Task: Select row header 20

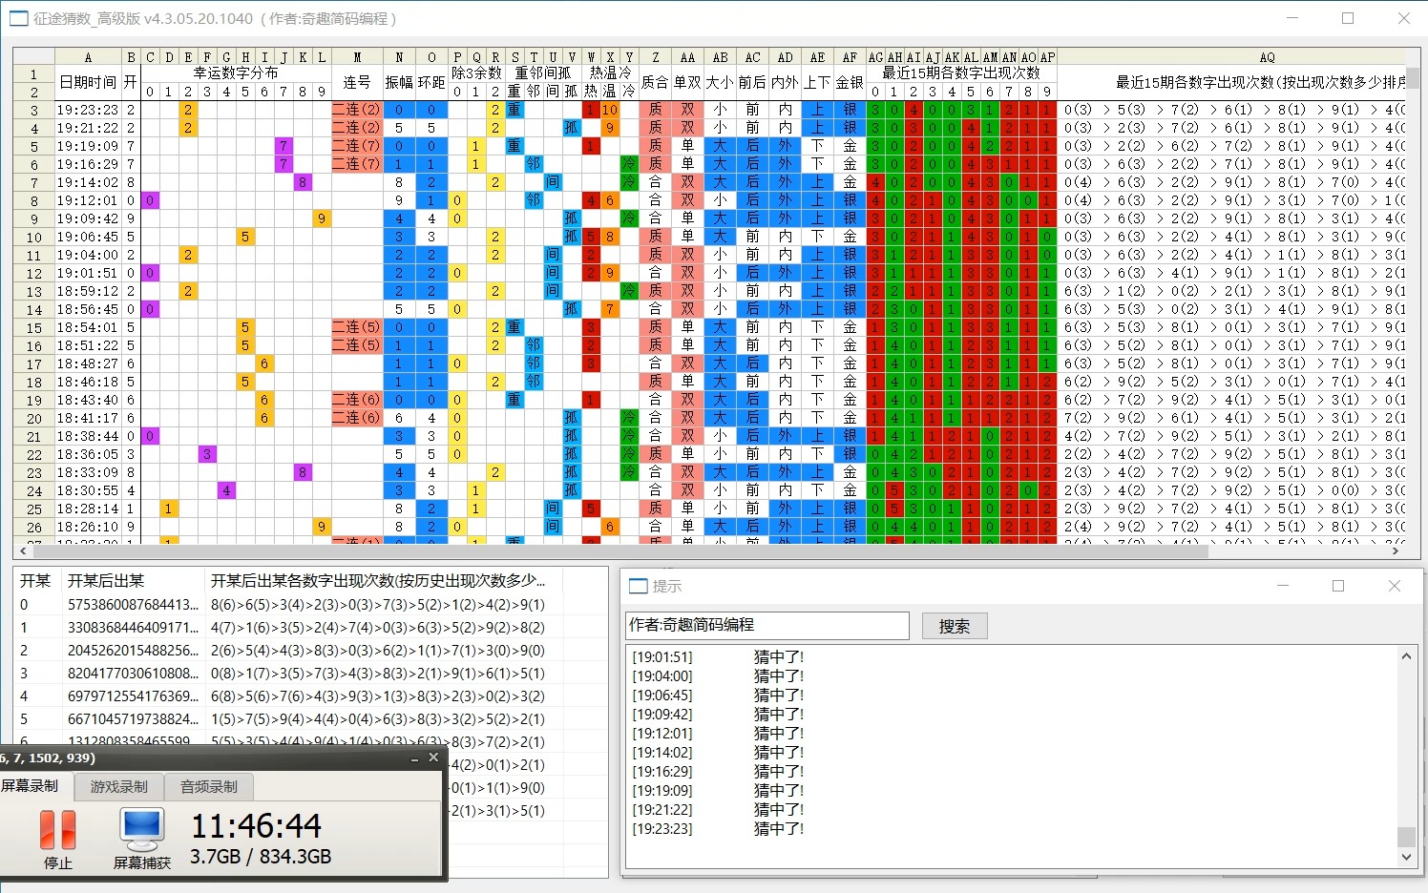Action: [x=33, y=418]
